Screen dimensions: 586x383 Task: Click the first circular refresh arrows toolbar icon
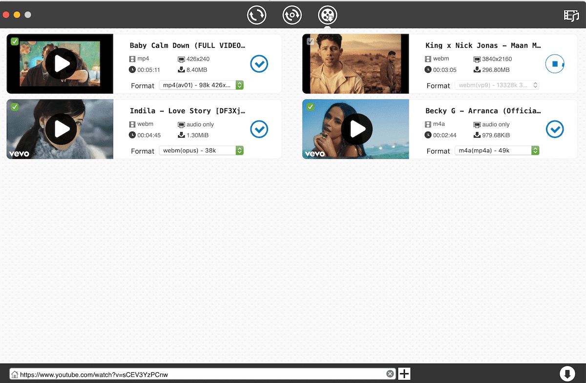tap(256, 15)
